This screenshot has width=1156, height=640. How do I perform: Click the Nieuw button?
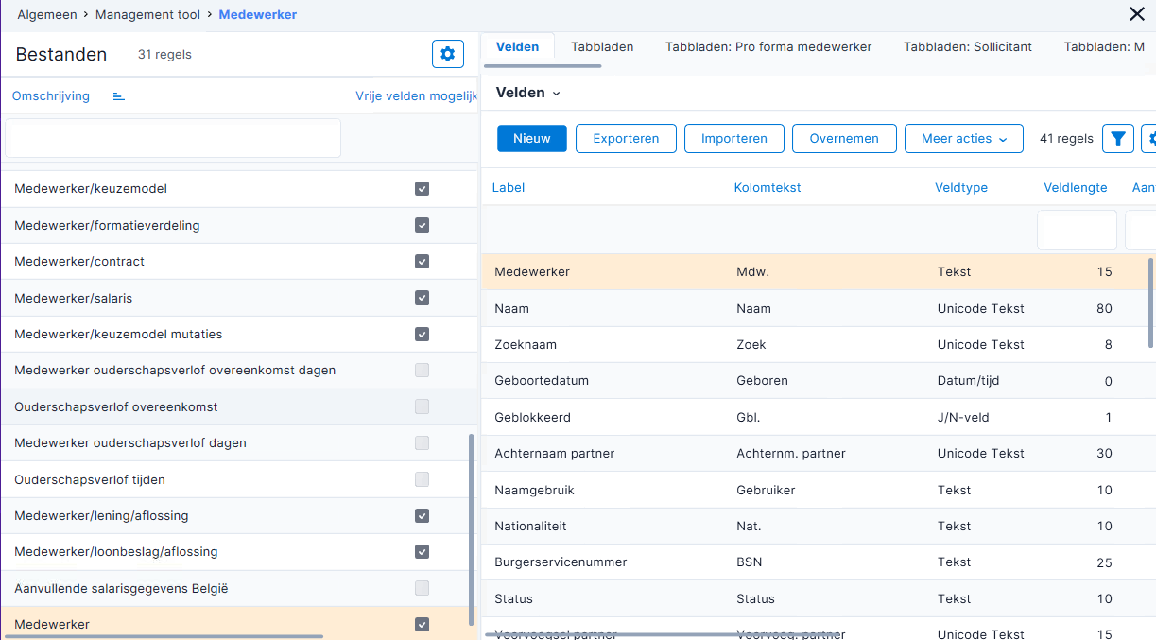(x=531, y=138)
